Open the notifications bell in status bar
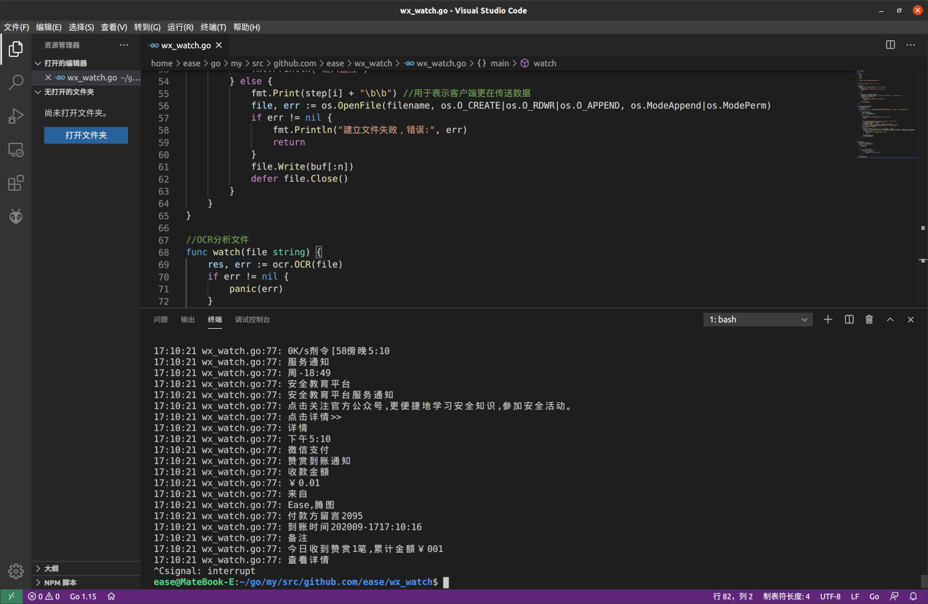The height and width of the screenshot is (604, 928). [913, 597]
